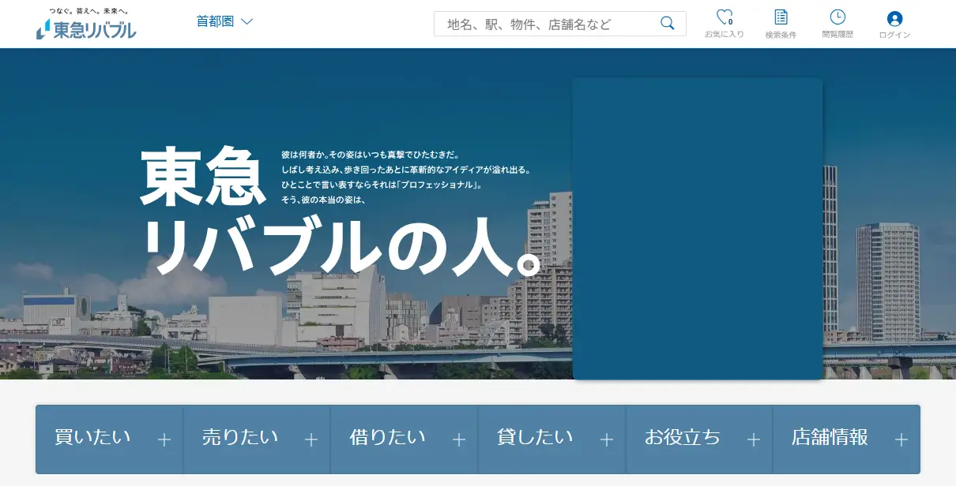
Task: Expand the お役立ち menu
Action: pos(699,439)
